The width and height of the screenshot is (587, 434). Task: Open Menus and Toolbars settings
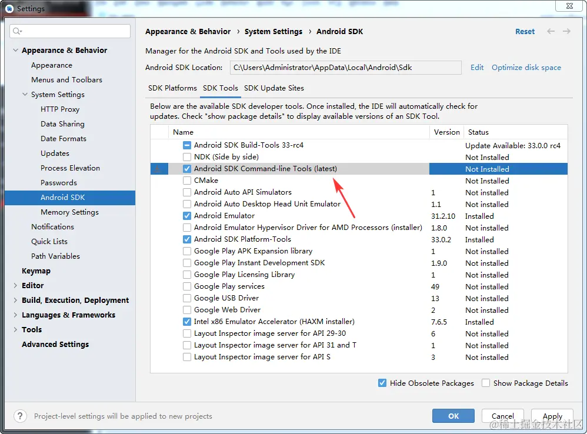click(66, 80)
